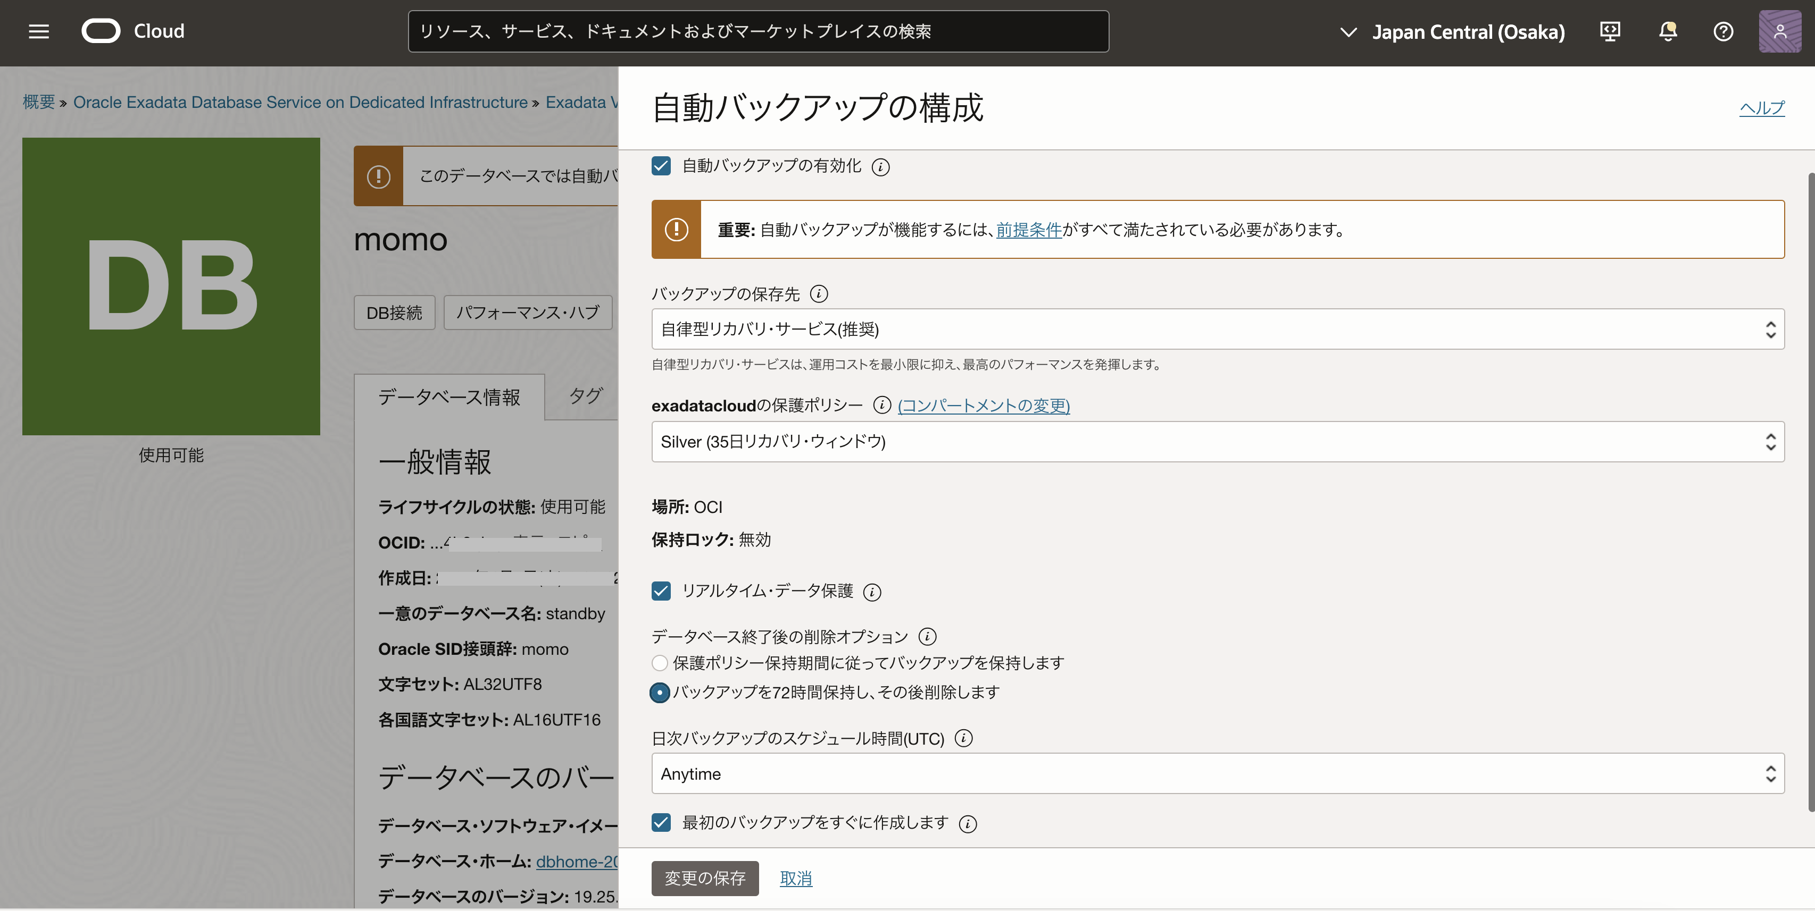Select the データベース情報 tab

click(x=449, y=397)
